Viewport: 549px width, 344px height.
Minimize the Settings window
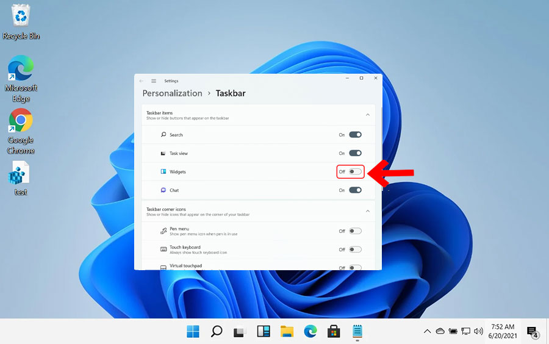click(347, 78)
